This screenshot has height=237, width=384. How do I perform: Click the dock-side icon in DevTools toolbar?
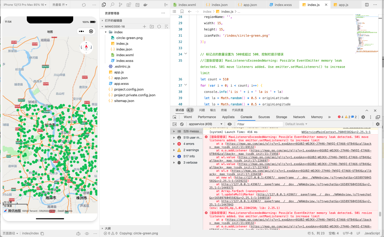(x=378, y=117)
